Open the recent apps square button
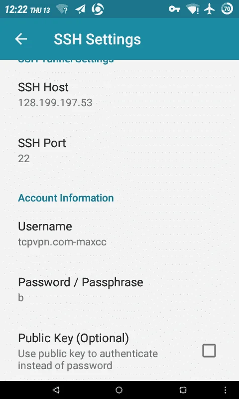Viewport: 239px width, 399px height. tap(183, 390)
